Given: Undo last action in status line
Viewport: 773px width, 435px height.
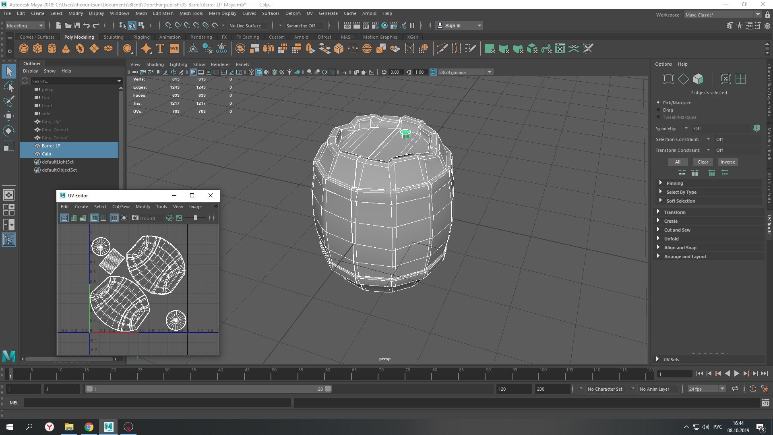Looking at the screenshot, I should tap(87, 25).
